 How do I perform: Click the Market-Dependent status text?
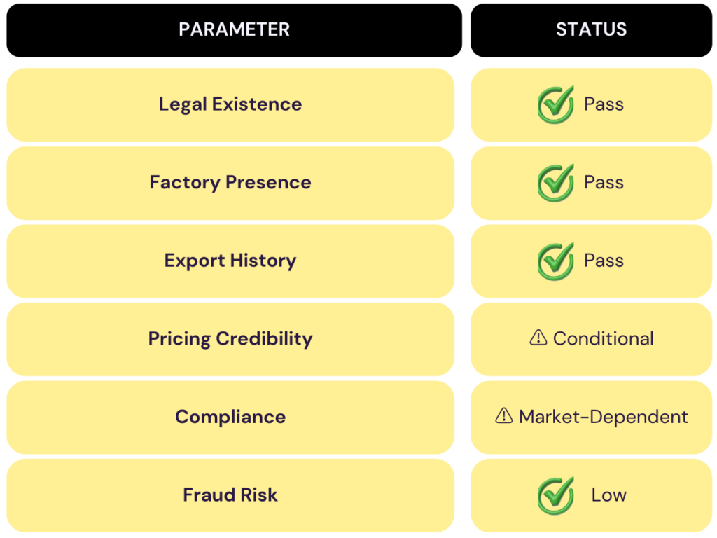(x=603, y=418)
